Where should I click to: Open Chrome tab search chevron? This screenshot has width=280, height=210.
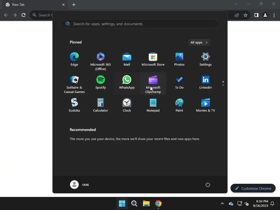tap(236, 4)
